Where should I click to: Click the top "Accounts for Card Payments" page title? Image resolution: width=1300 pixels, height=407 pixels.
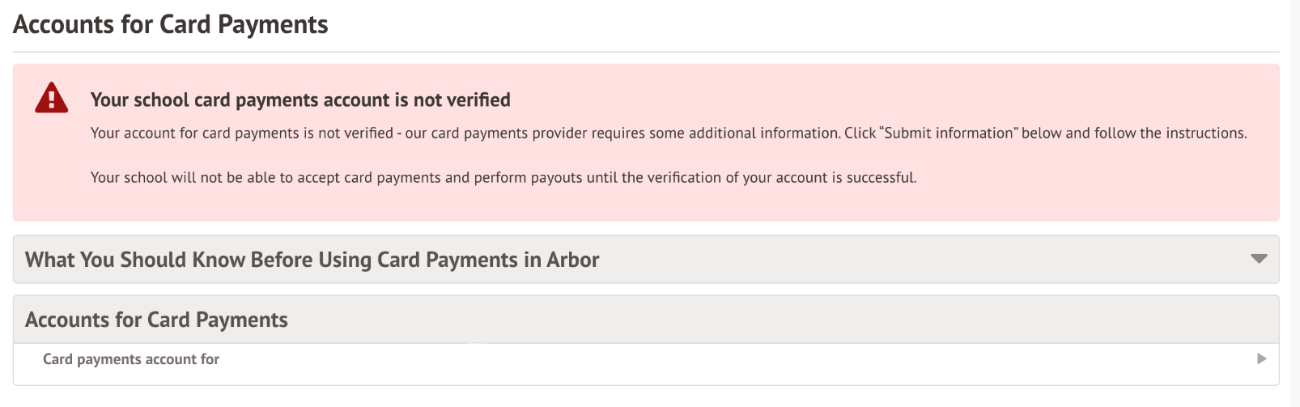point(171,24)
